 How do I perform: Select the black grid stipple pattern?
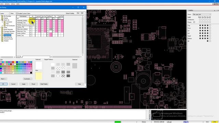point(68,76)
